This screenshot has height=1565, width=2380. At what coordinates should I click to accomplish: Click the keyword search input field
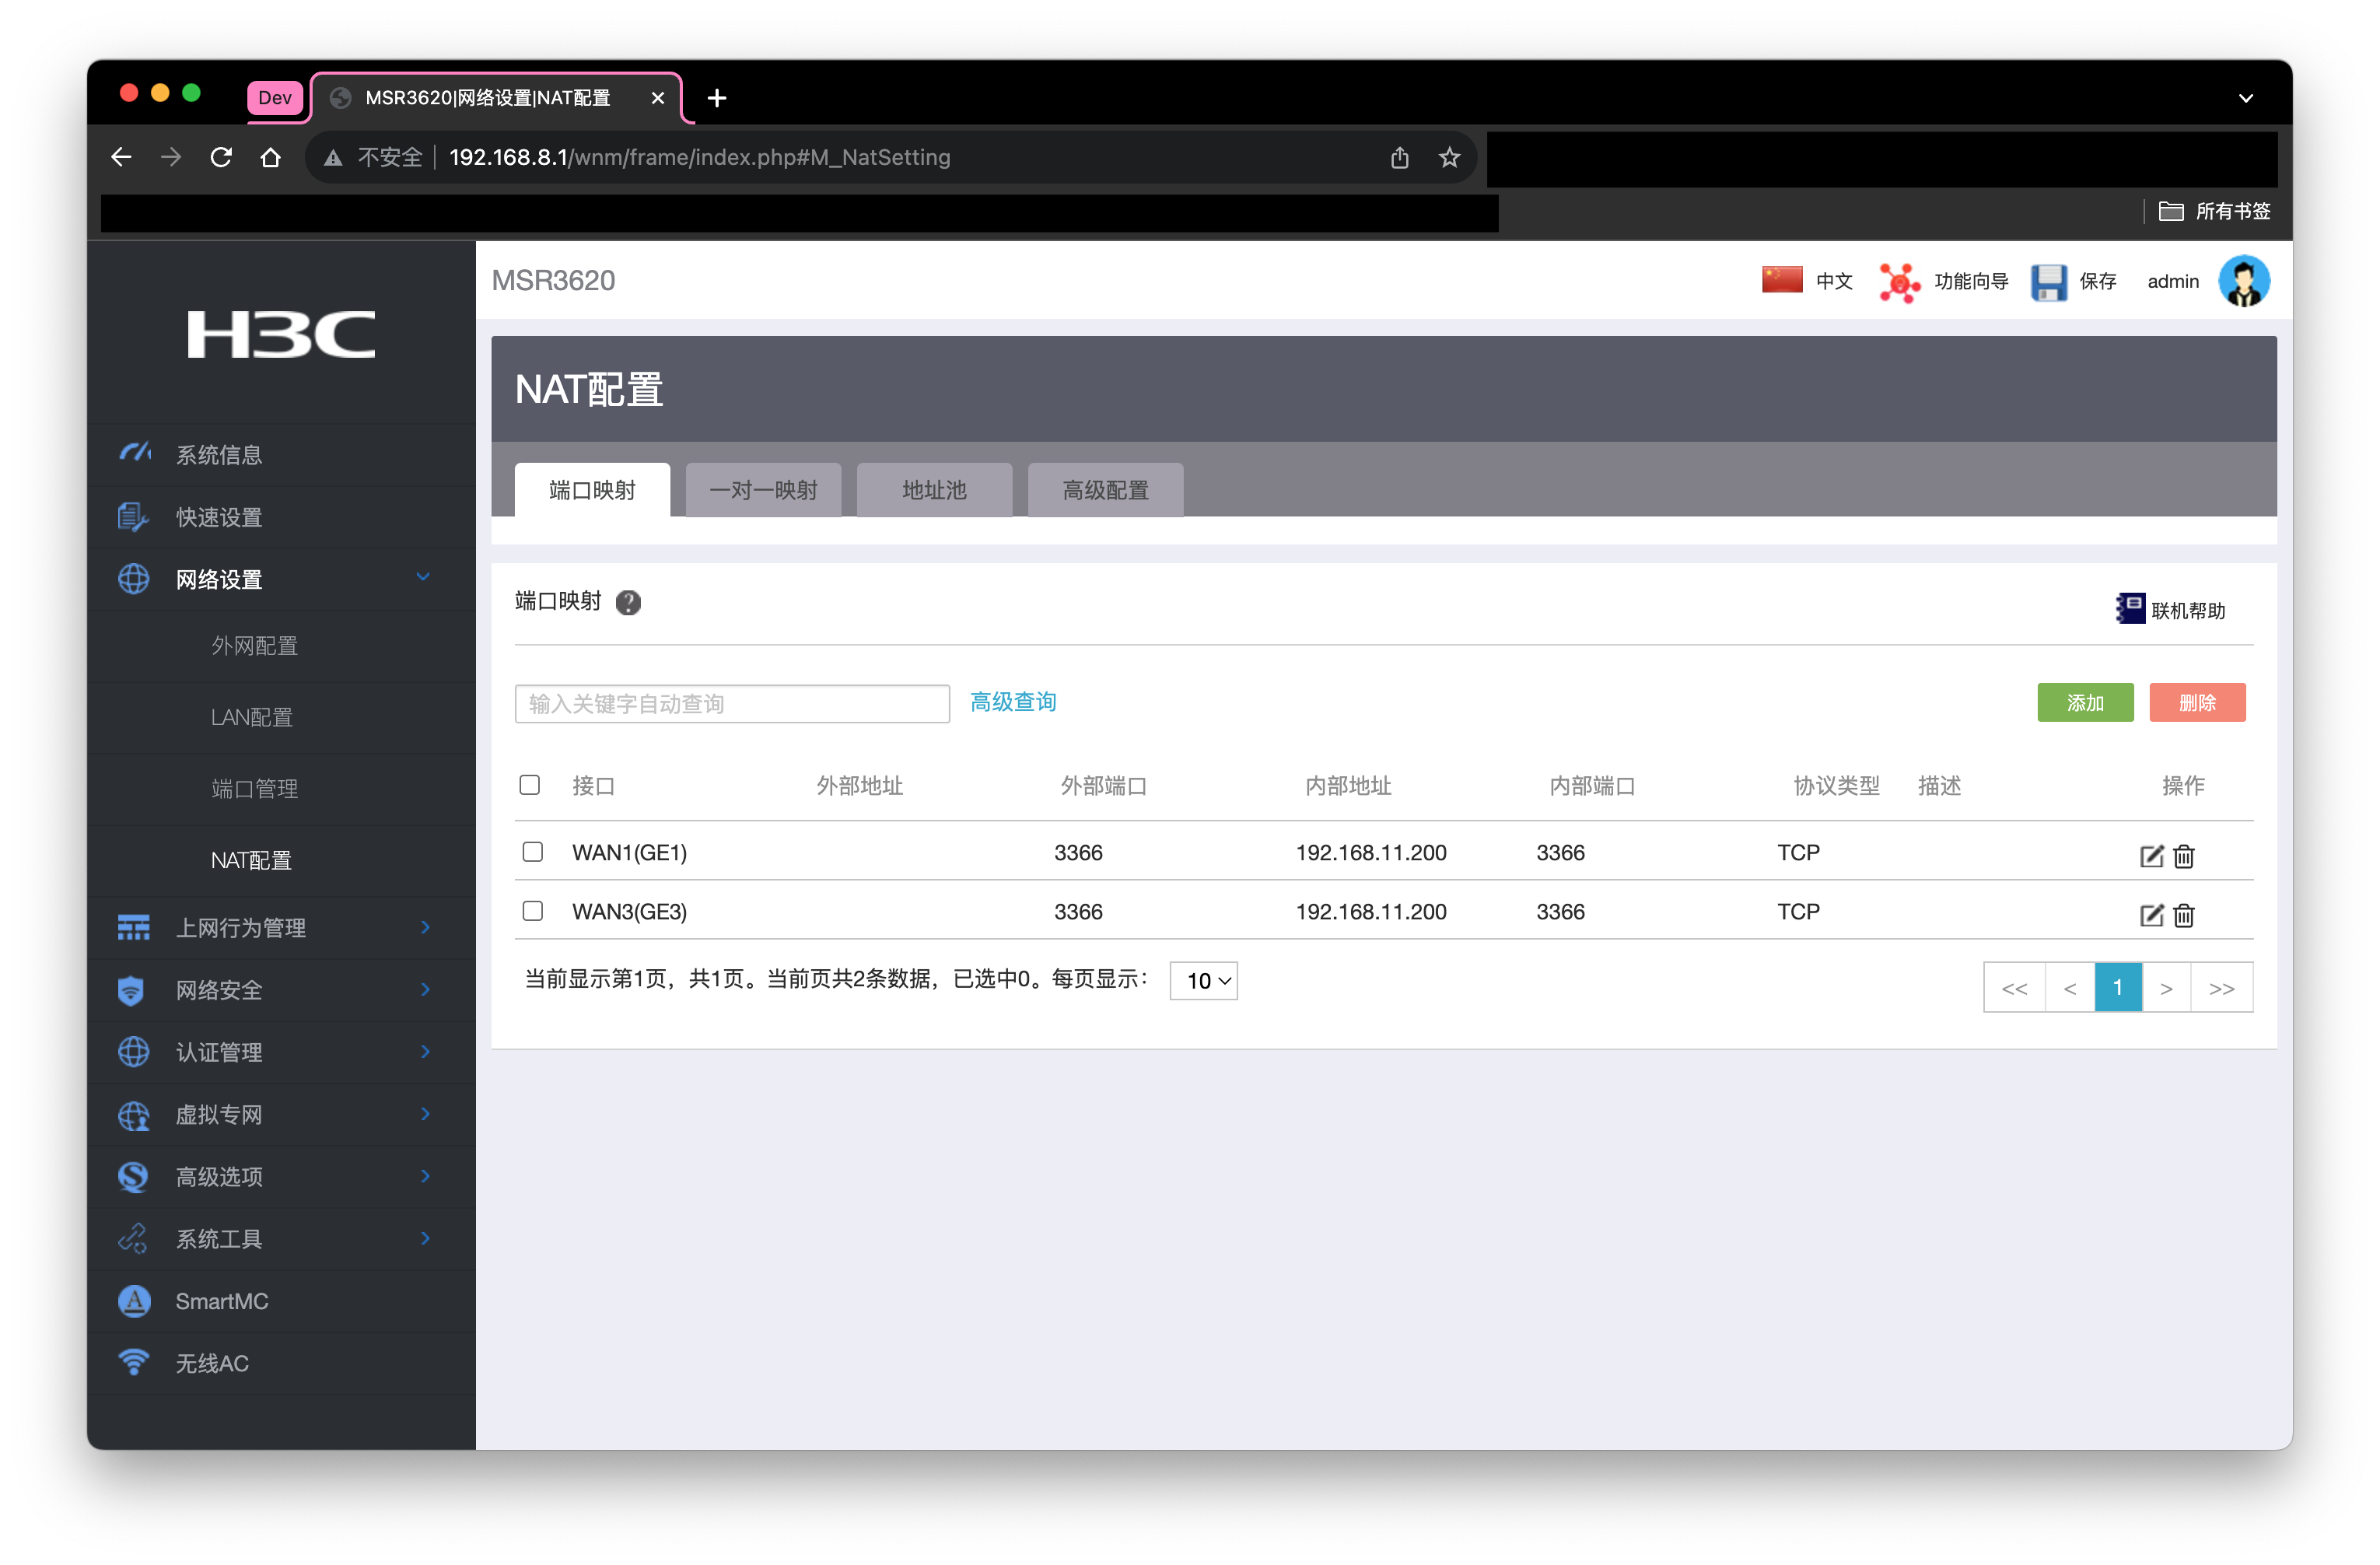[731, 704]
